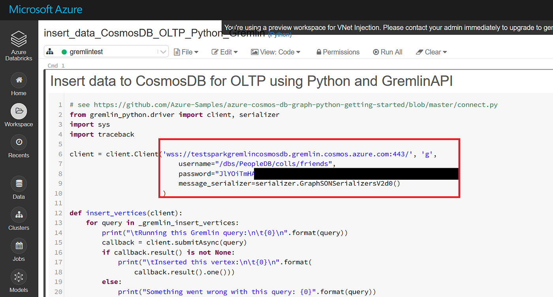Click the Clear eraser icon
The width and height of the screenshot is (553, 297).
(x=420, y=52)
